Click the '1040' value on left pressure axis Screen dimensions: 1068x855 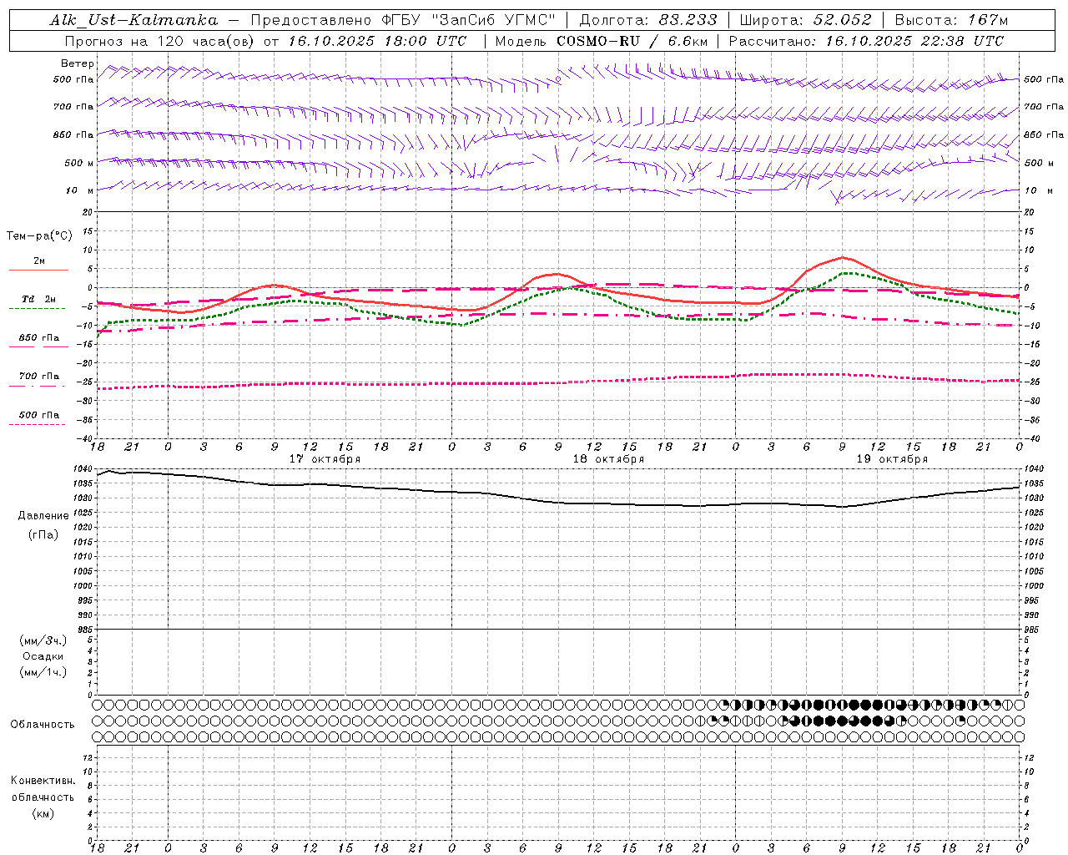[84, 469]
